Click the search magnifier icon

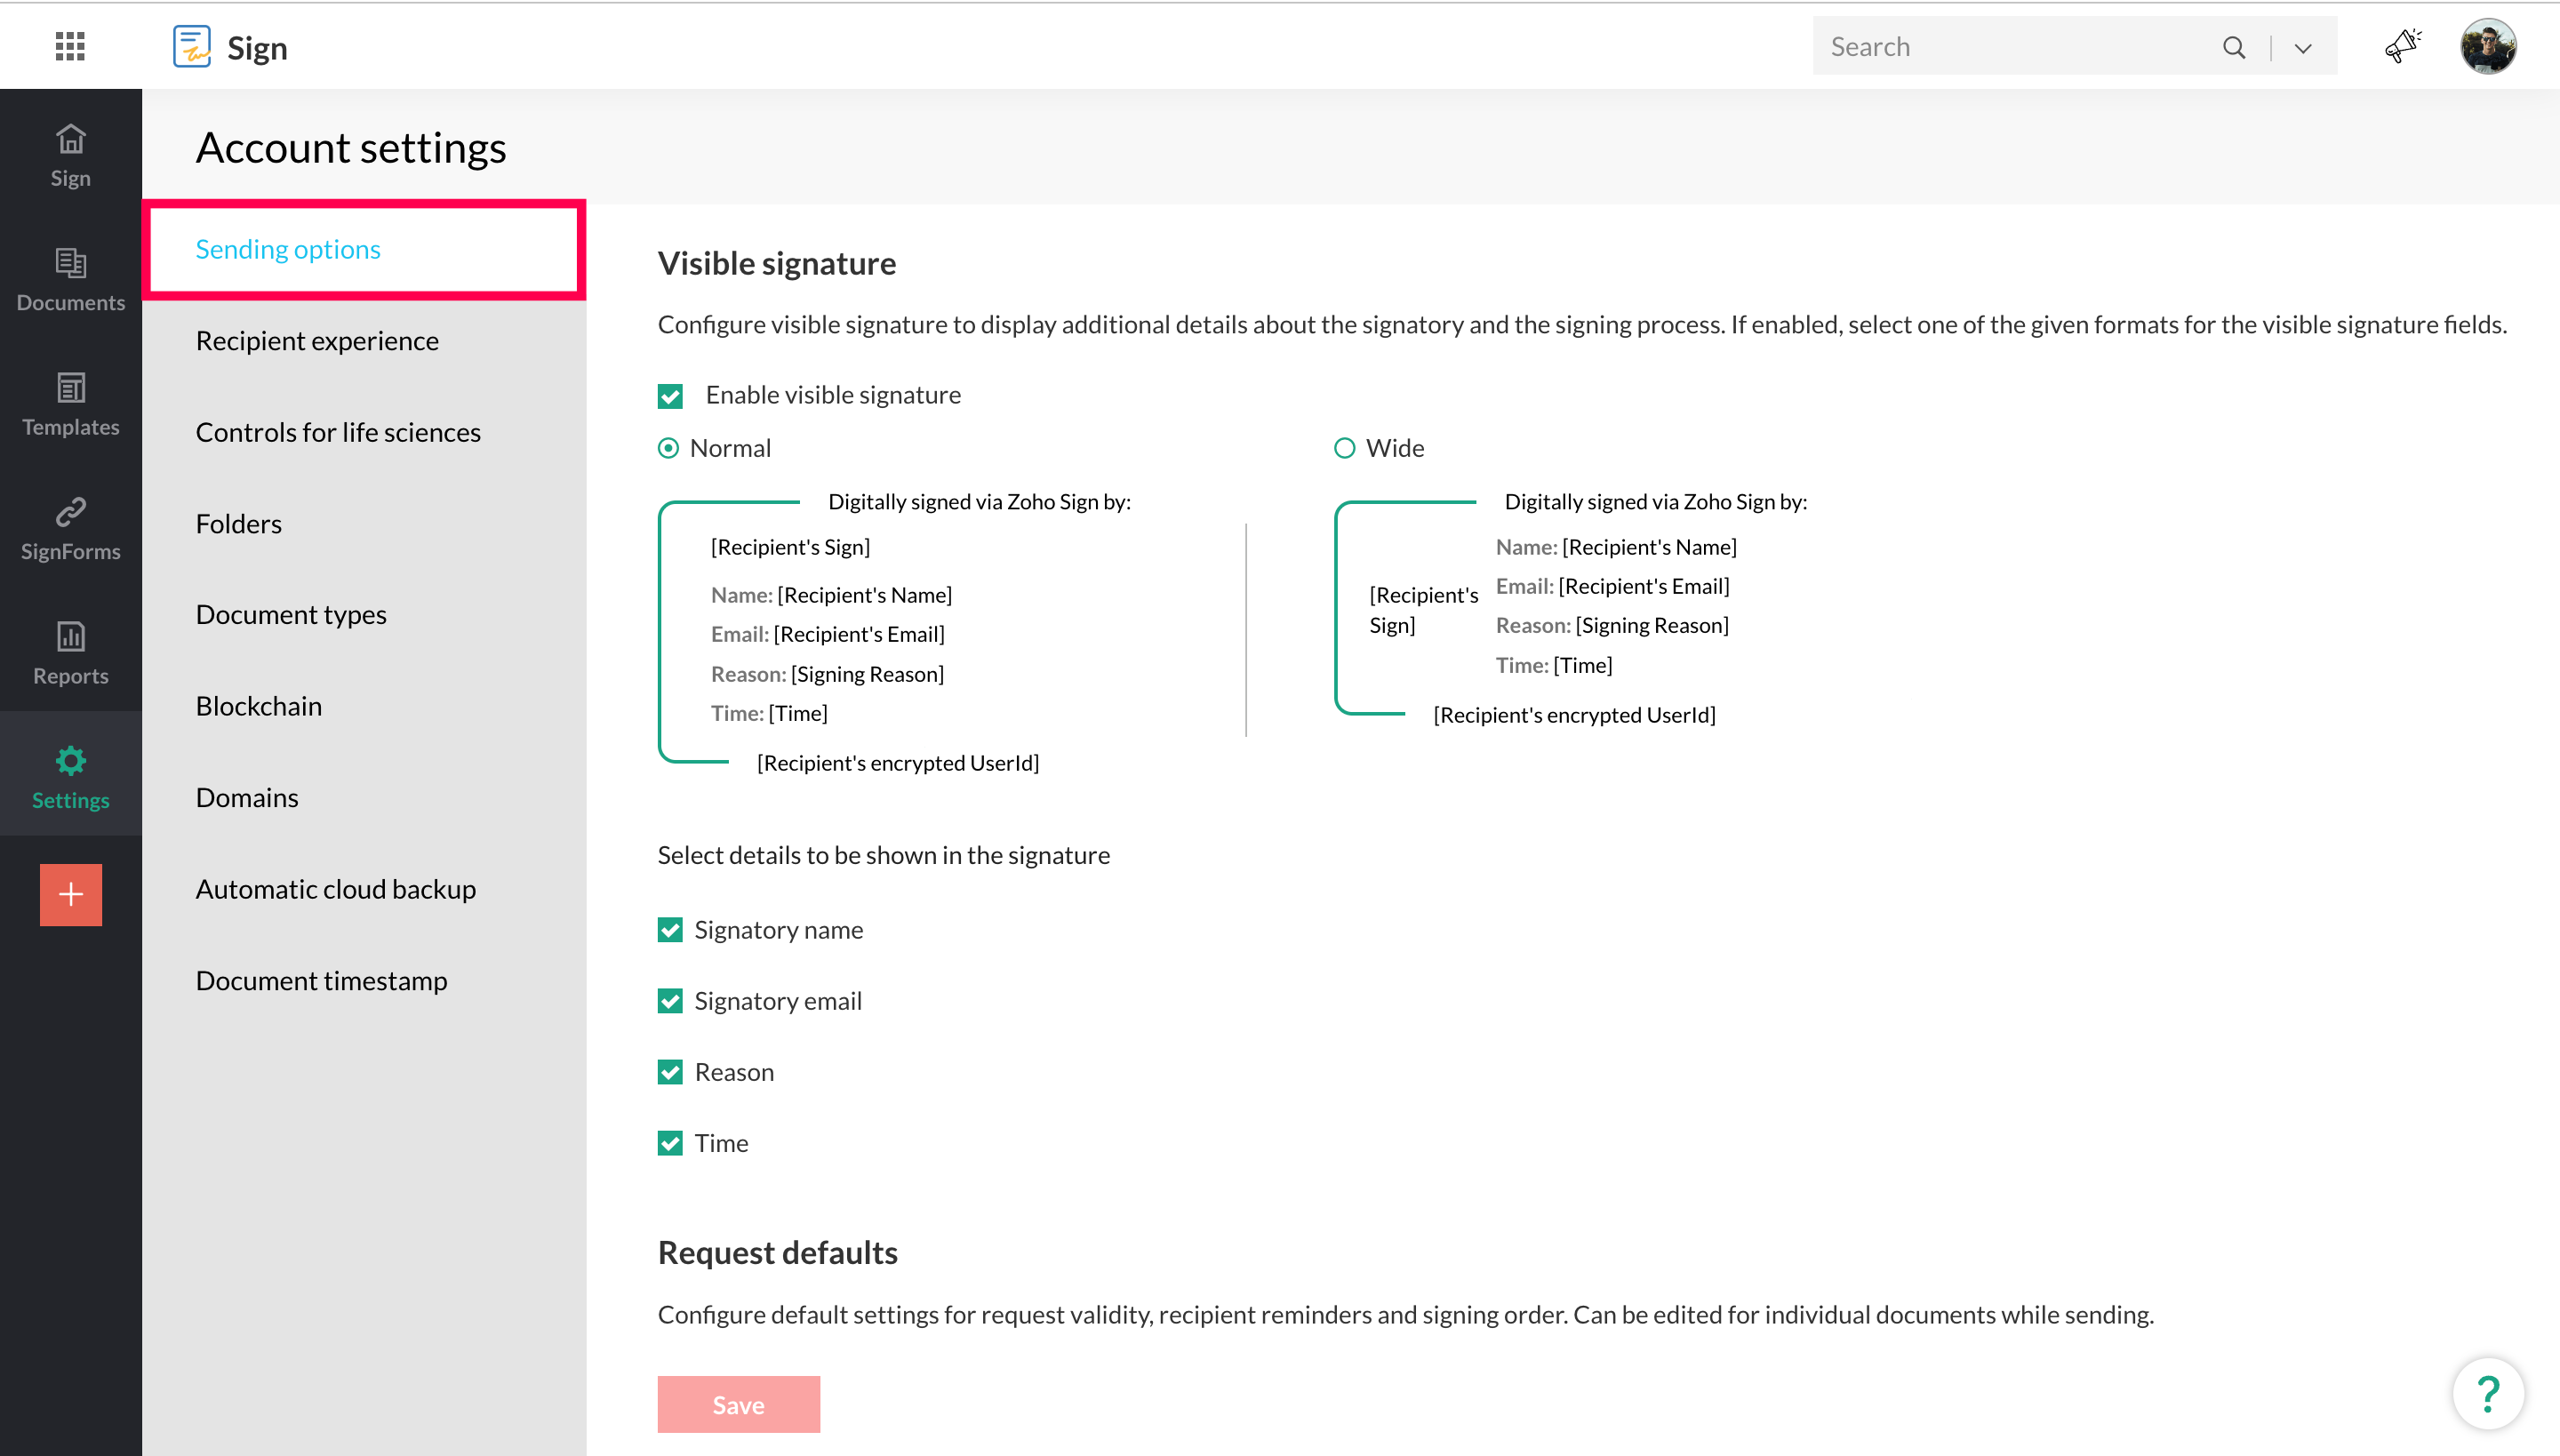[2233, 47]
